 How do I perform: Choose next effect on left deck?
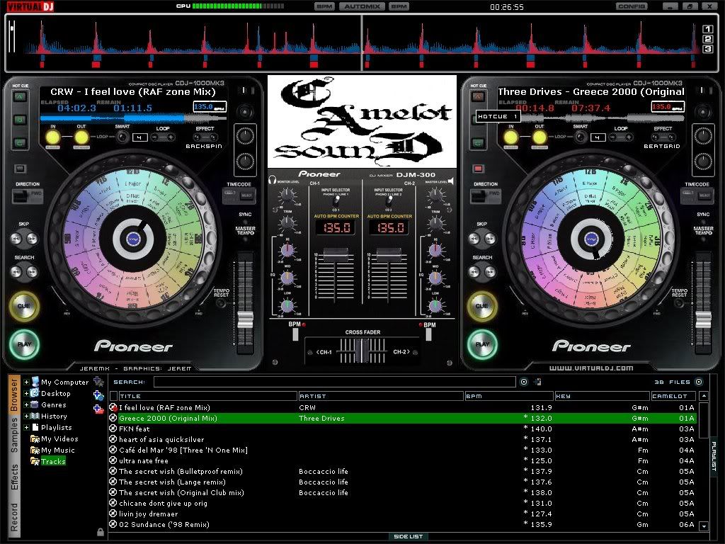pos(212,137)
